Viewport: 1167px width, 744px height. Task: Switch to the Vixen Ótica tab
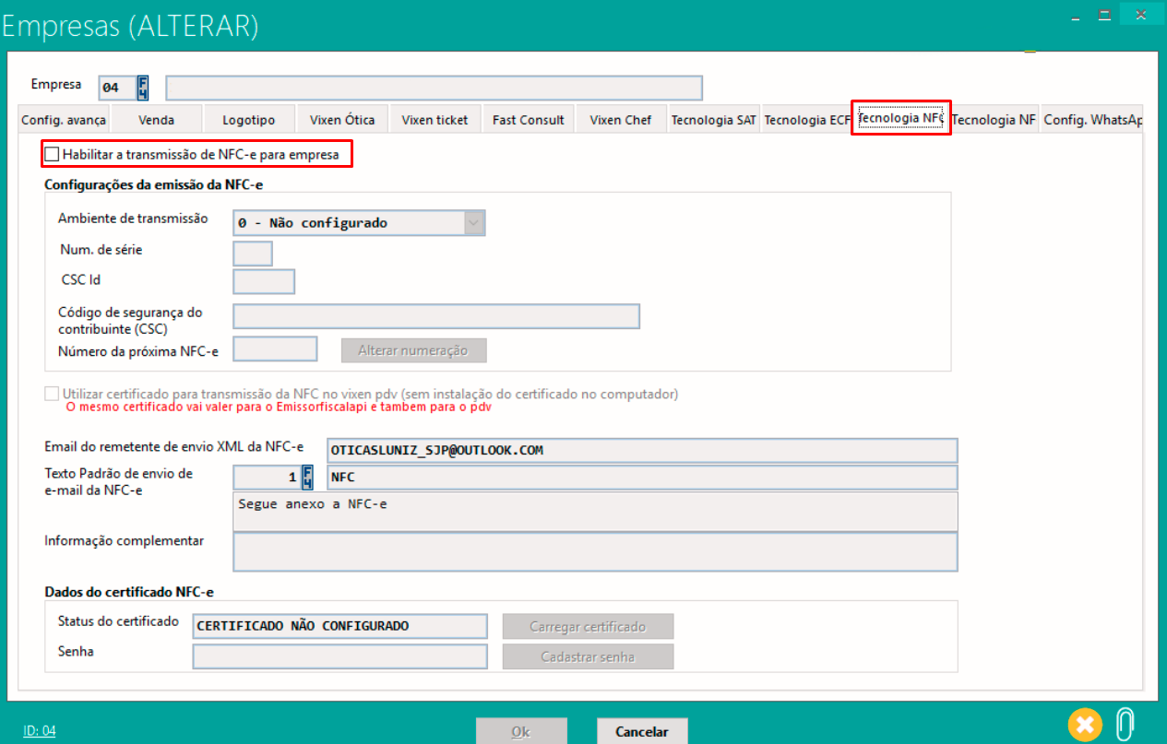coord(342,120)
